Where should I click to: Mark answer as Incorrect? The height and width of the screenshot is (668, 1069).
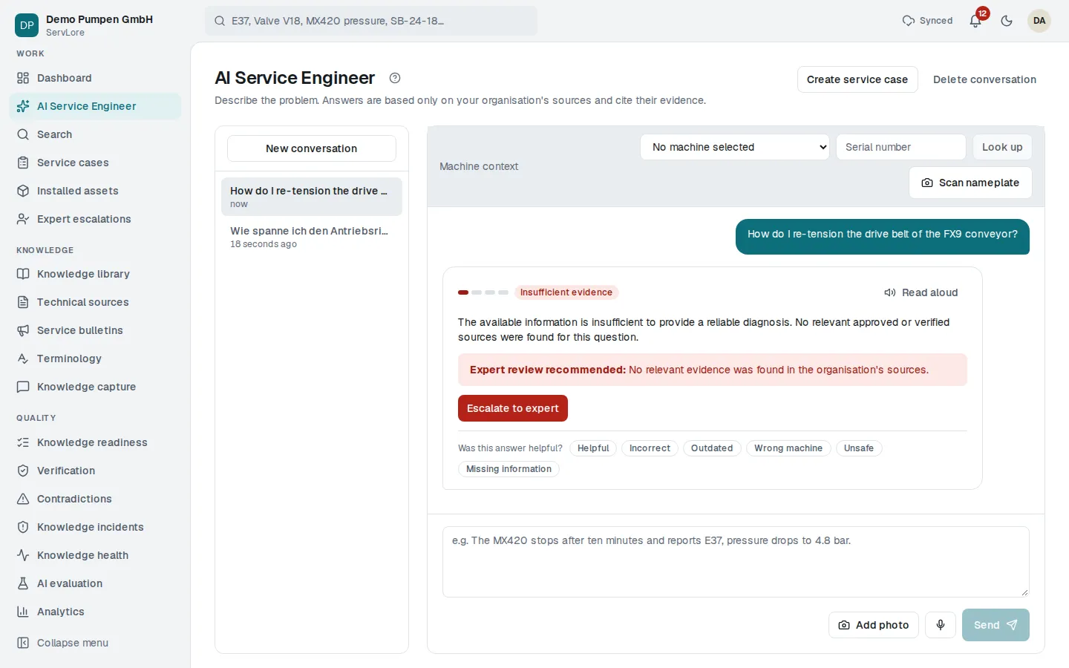tap(650, 448)
